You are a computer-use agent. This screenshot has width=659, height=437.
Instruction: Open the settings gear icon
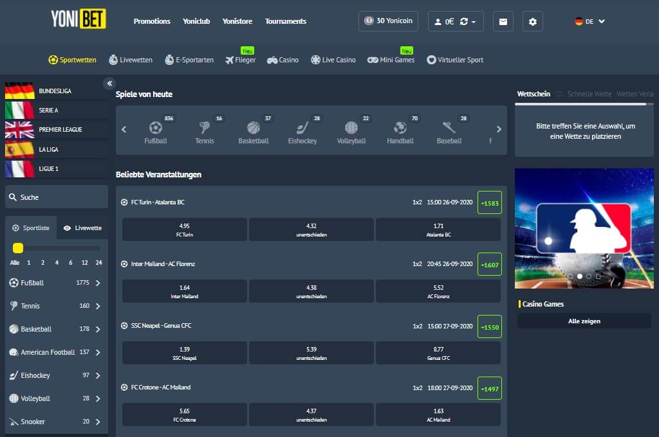[532, 21]
